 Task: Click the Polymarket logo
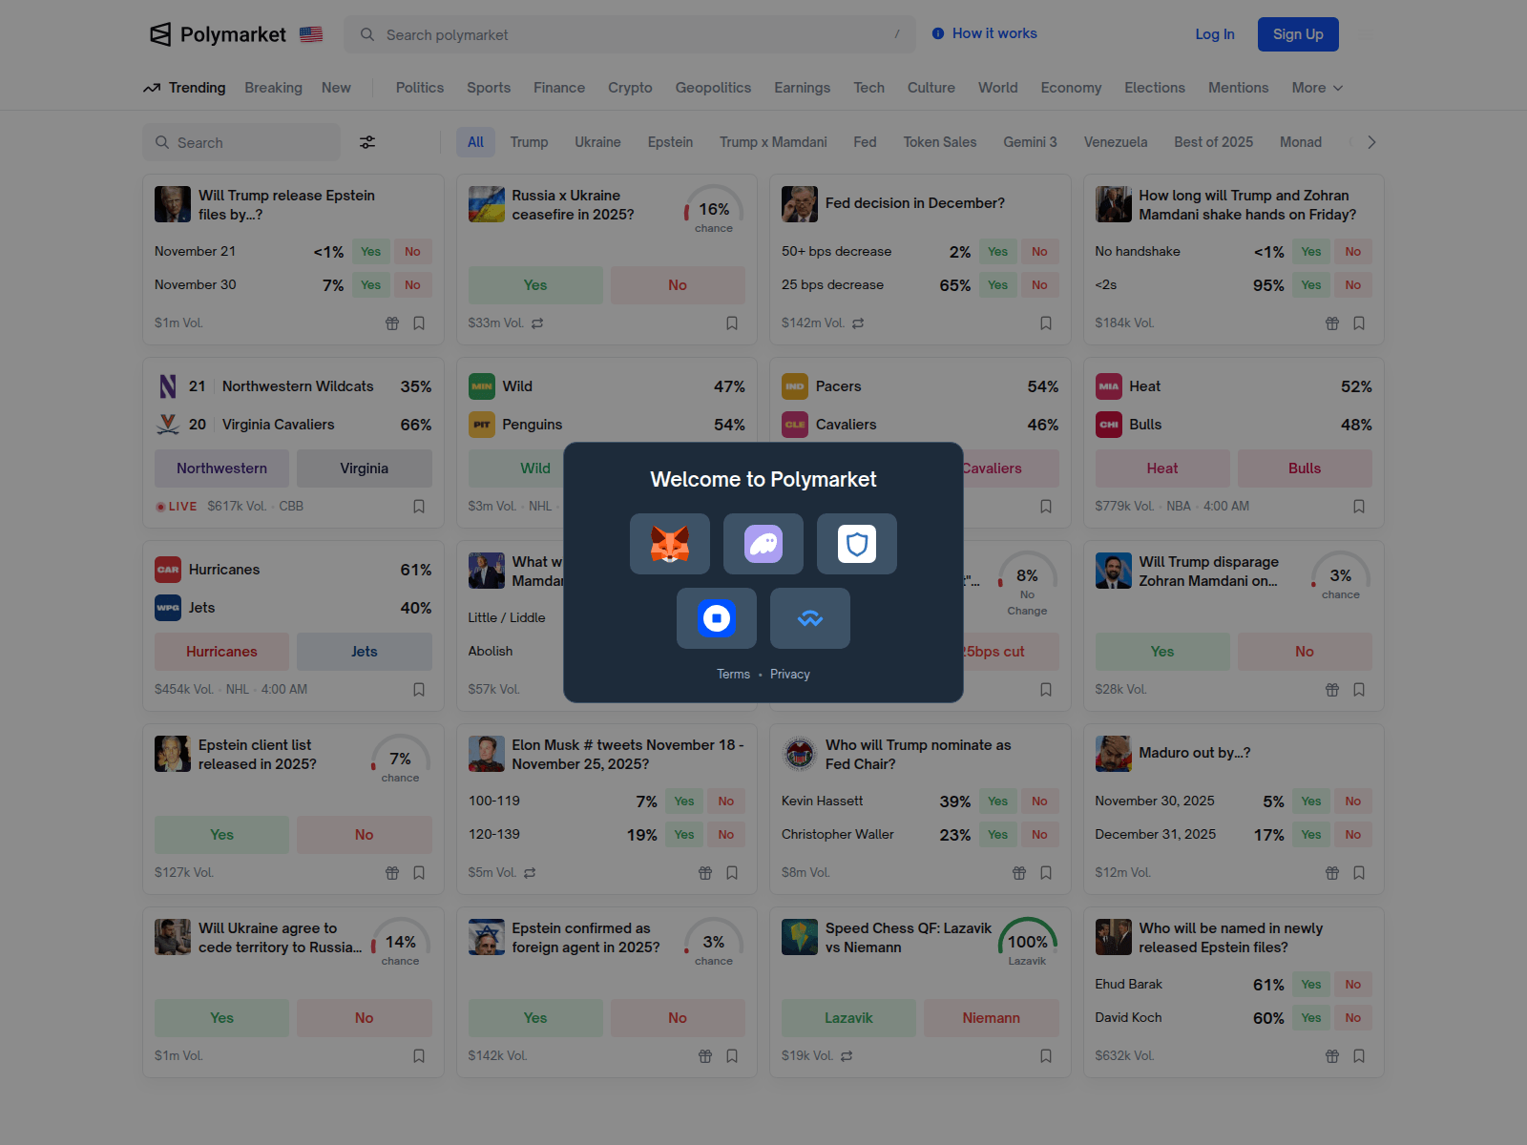click(x=219, y=34)
